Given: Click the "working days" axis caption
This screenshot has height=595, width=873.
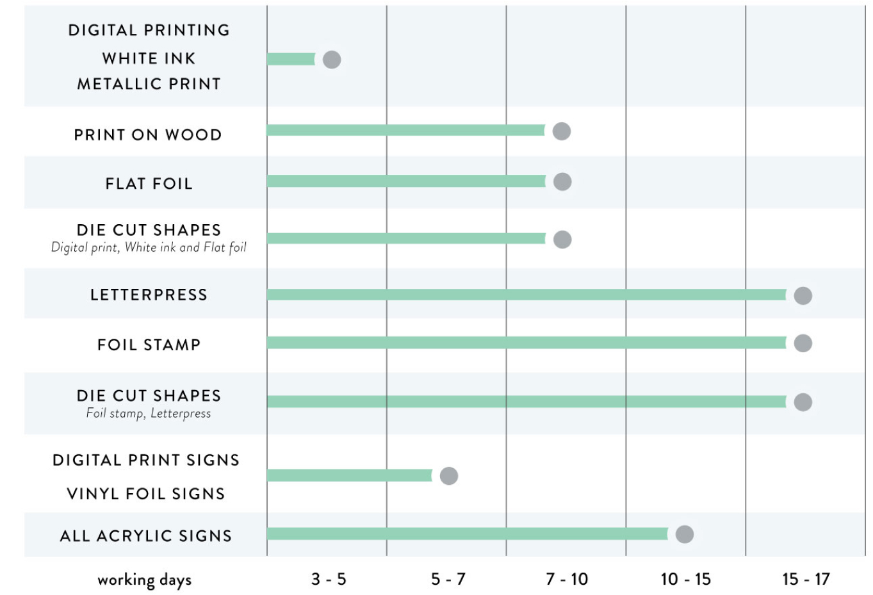Looking at the screenshot, I should point(145,580).
